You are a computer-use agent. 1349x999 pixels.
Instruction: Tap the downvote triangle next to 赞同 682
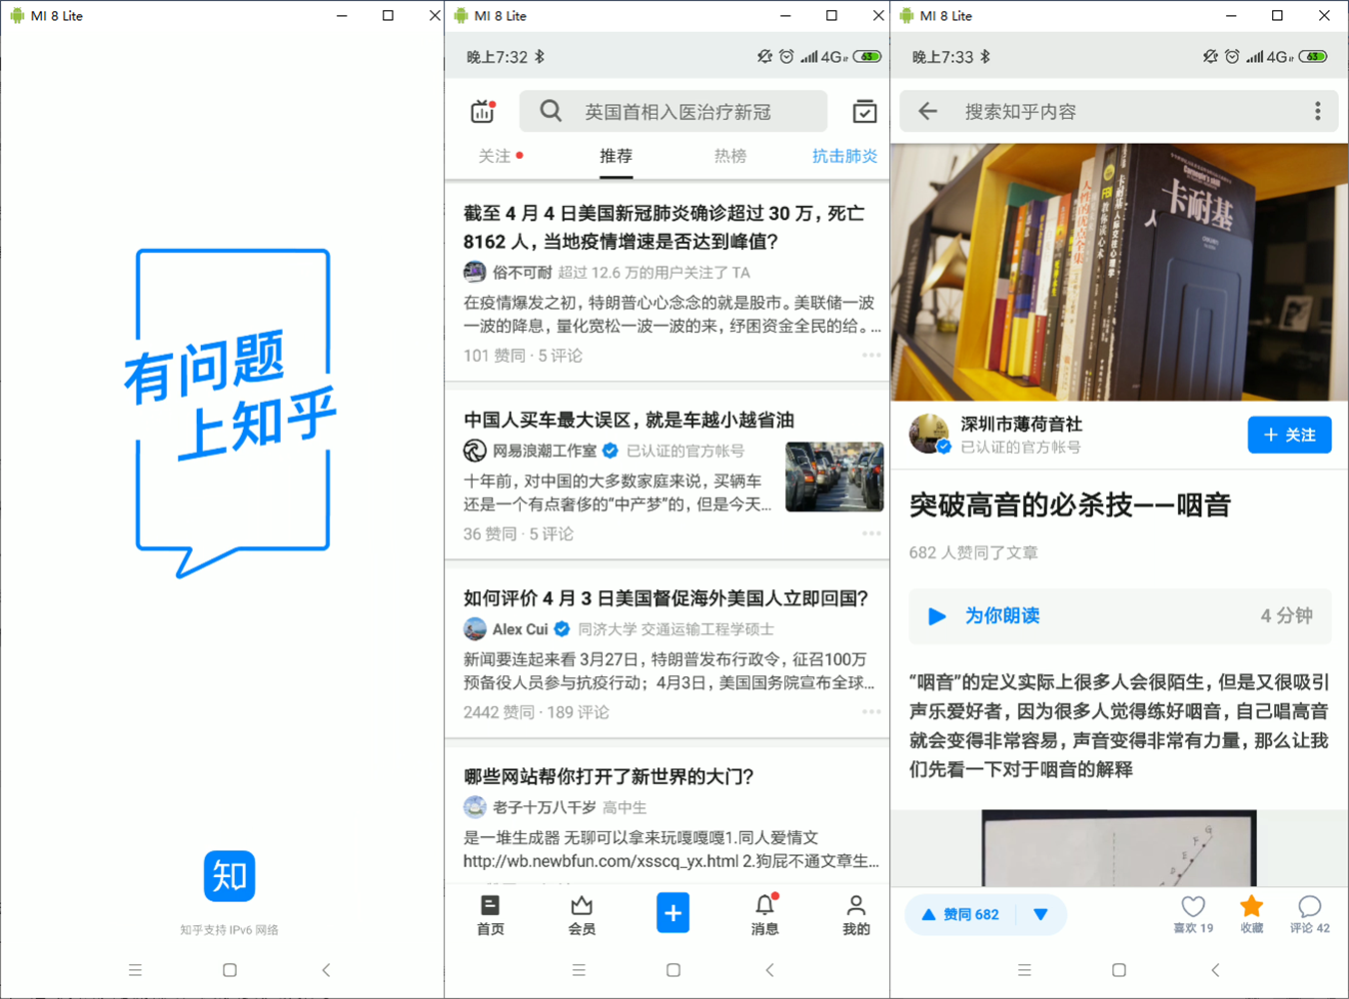[x=1040, y=914]
